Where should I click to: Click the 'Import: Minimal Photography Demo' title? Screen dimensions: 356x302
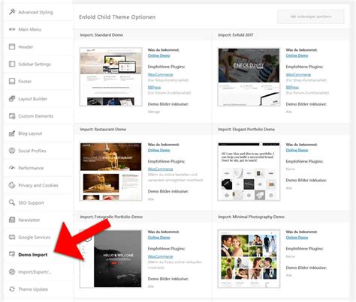click(251, 217)
